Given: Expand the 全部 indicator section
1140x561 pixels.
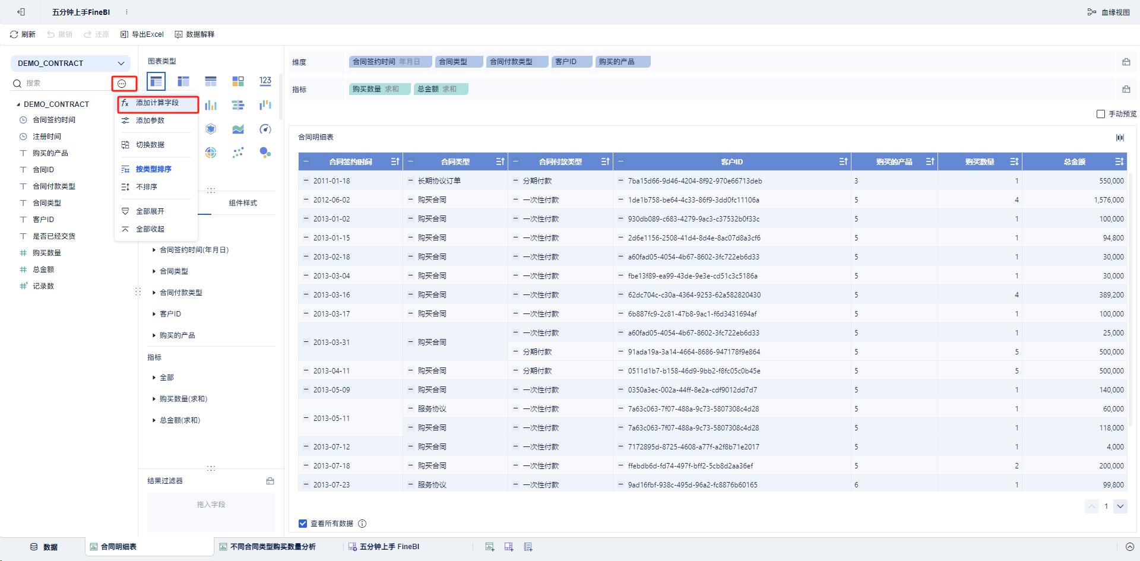Looking at the screenshot, I should tap(154, 378).
